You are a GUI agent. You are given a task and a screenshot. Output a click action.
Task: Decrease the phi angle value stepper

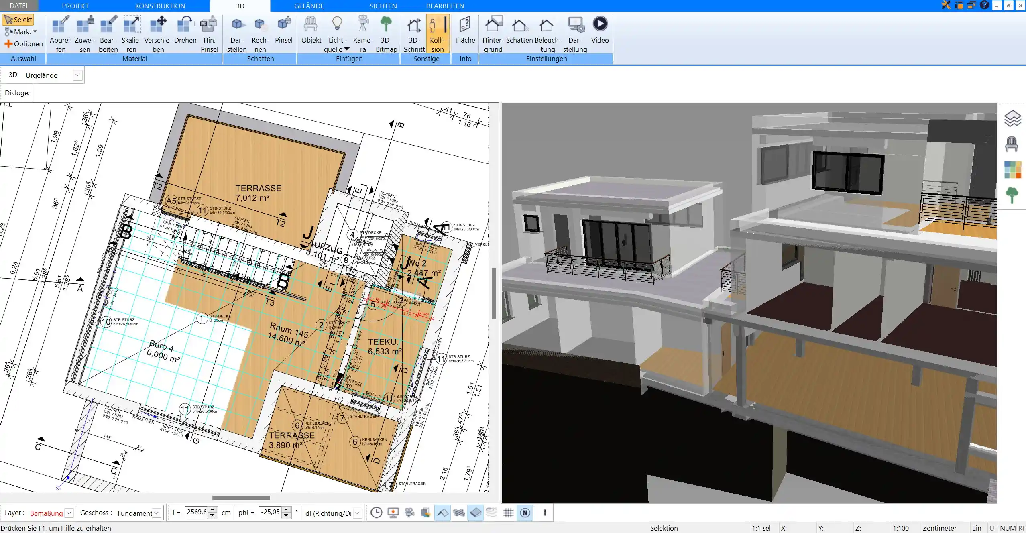[x=286, y=515]
